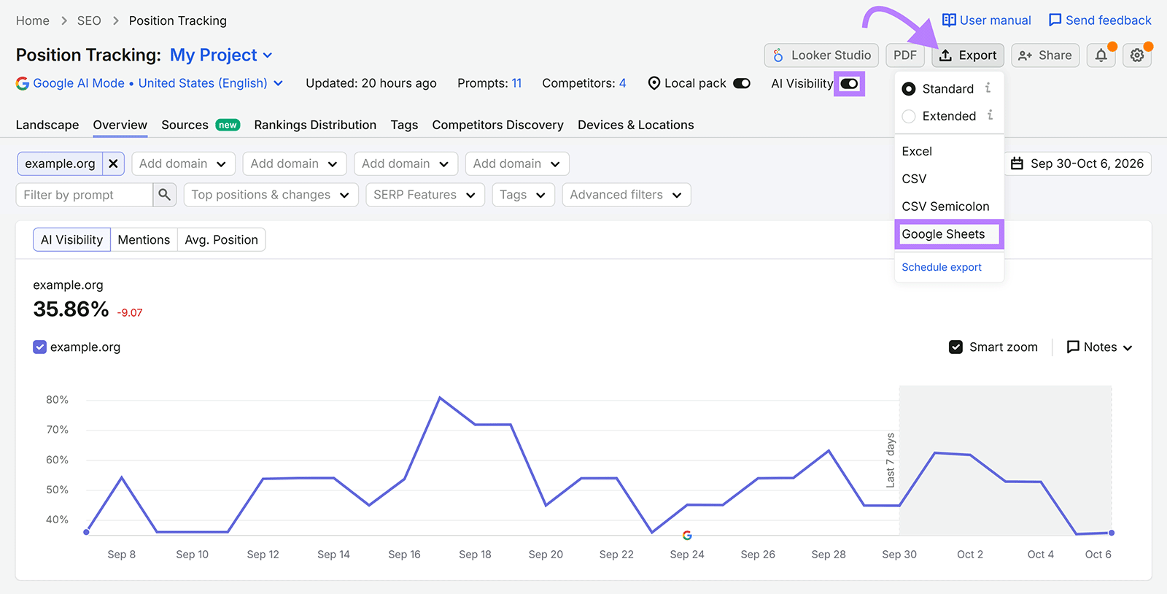This screenshot has height=594, width=1167.
Task: Open the Looker Studio integration
Action: pyautogui.click(x=821, y=55)
